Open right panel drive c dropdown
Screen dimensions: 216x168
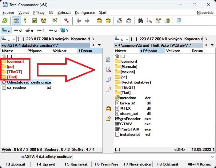click(x=122, y=39)
